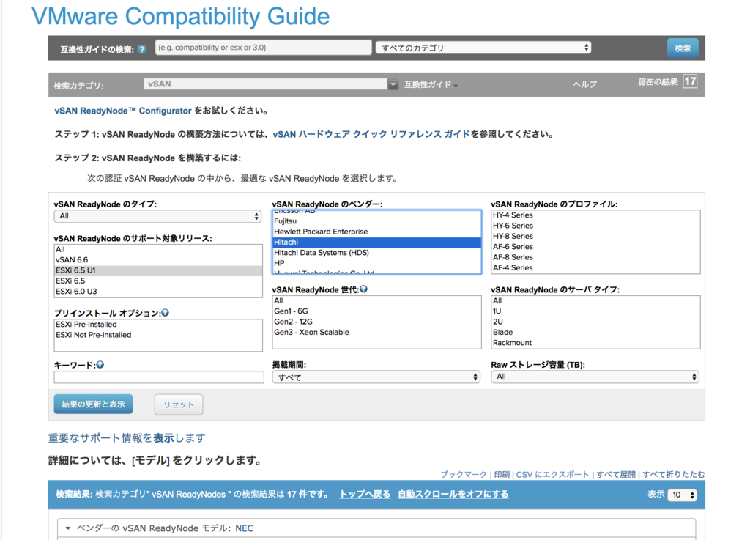Select Hitachi vendor entry
Image resolution: width=750 pixels, height=540 pixels.
pos(376,242)
